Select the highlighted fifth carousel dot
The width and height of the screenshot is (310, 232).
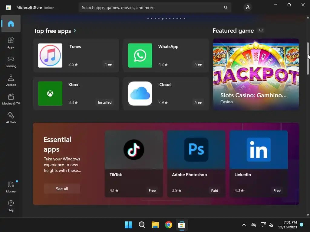click(x=163, y=19)
